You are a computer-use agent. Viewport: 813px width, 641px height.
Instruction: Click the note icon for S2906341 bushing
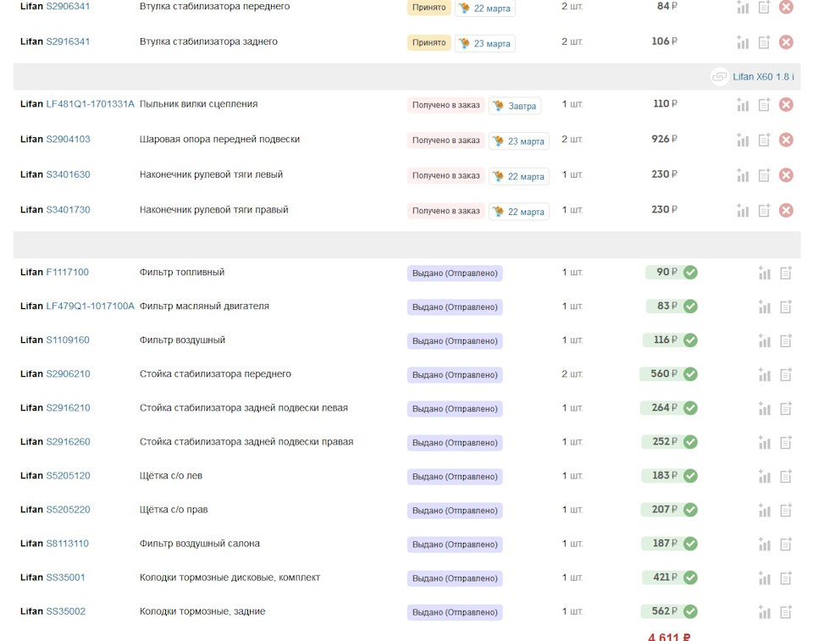coord(764,8)
